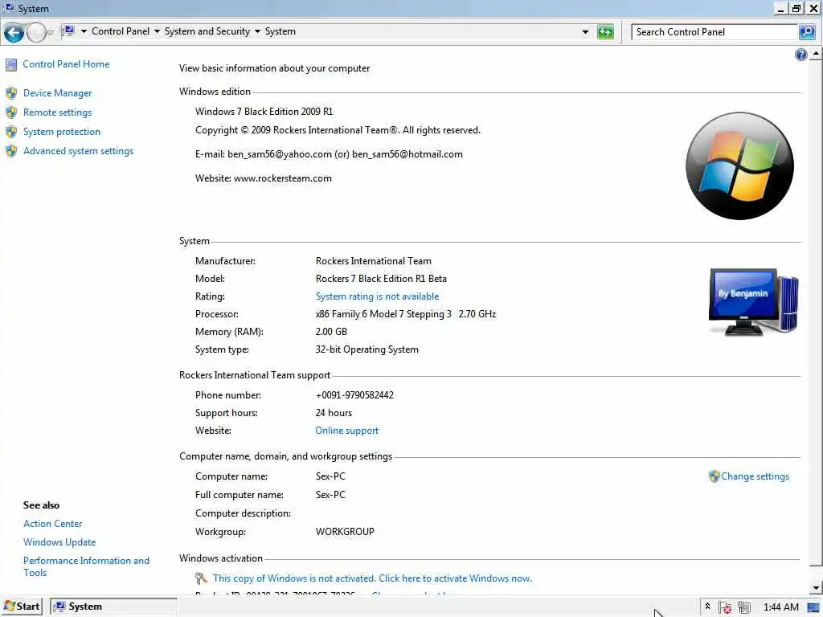Expand the arrow after System and Security
Screen dimensions: 823x617
point(257,31)
